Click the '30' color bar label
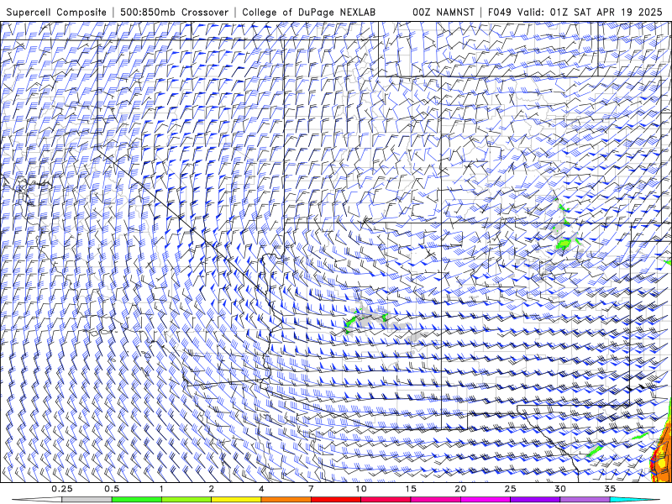The width and height of the screenshot is (672, 504). coord(560,489)
